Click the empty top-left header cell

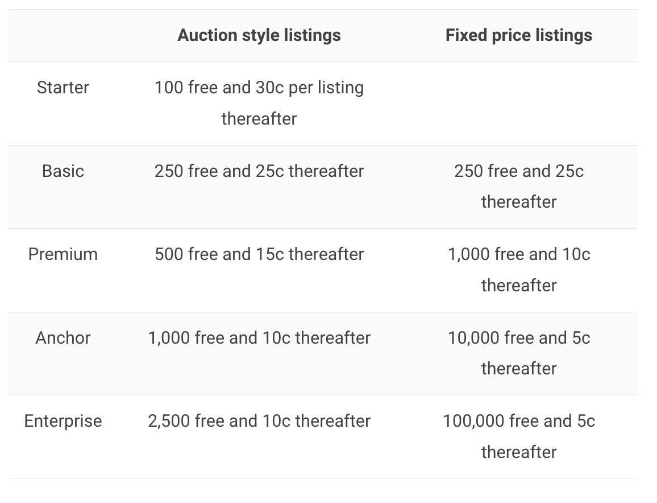point(63,36)
